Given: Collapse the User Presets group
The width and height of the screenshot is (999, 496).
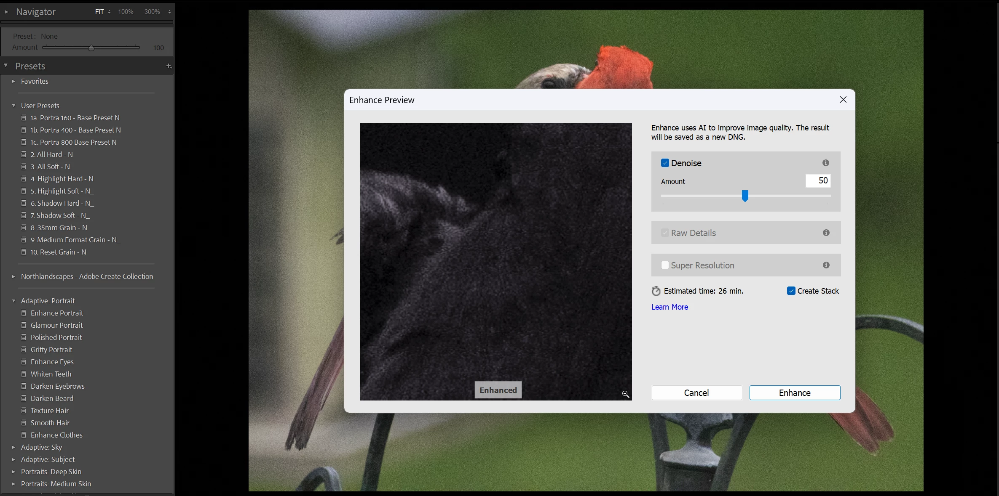Looking at the screenshot, I should (x=13, y=106).
